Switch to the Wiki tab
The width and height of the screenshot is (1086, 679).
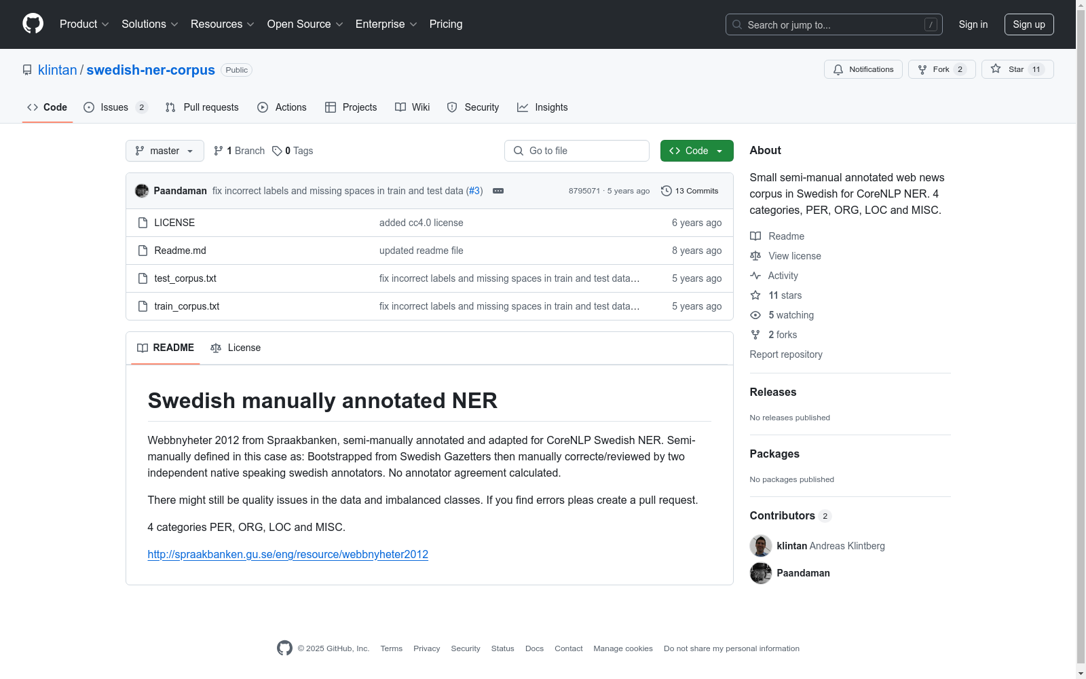pos(413,107)
